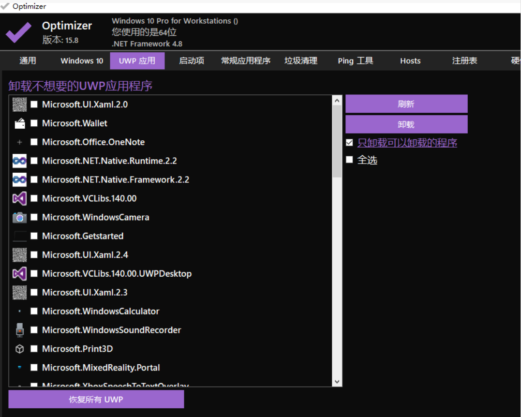Open the 注册表 tab
Viewport: 521px width, 417px height.
[x=464, y=61]
